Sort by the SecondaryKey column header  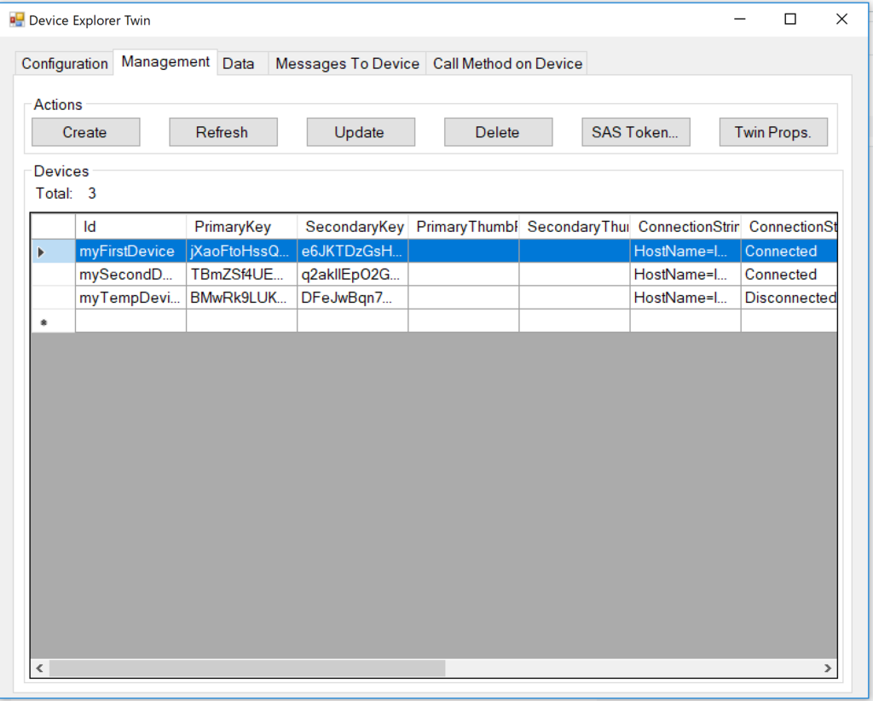(352, 227)
